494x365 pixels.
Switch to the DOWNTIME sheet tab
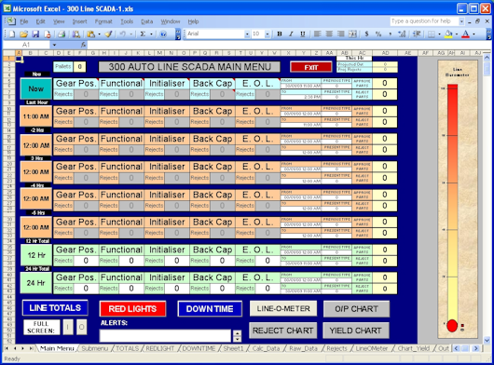pos(199,348)
